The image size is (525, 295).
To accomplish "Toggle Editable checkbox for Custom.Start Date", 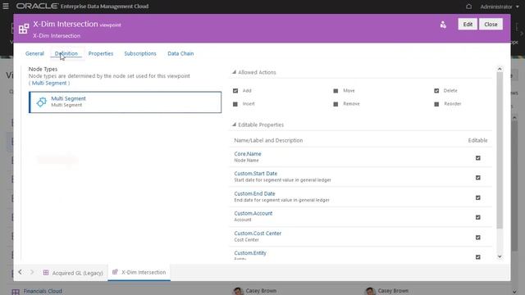I will (x=477, y=178).
